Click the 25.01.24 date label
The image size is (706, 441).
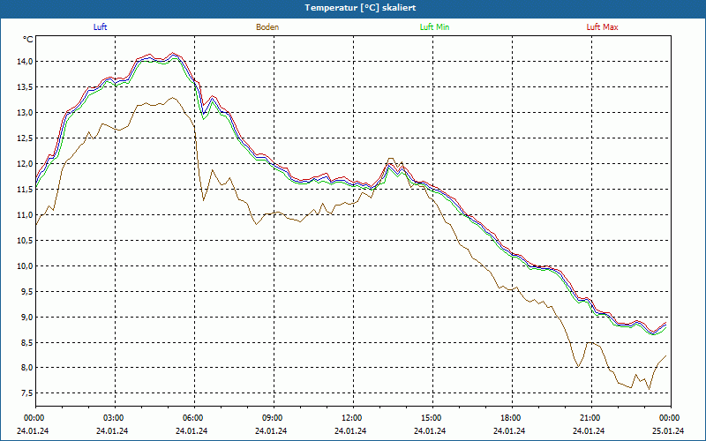tap(668, 430)
